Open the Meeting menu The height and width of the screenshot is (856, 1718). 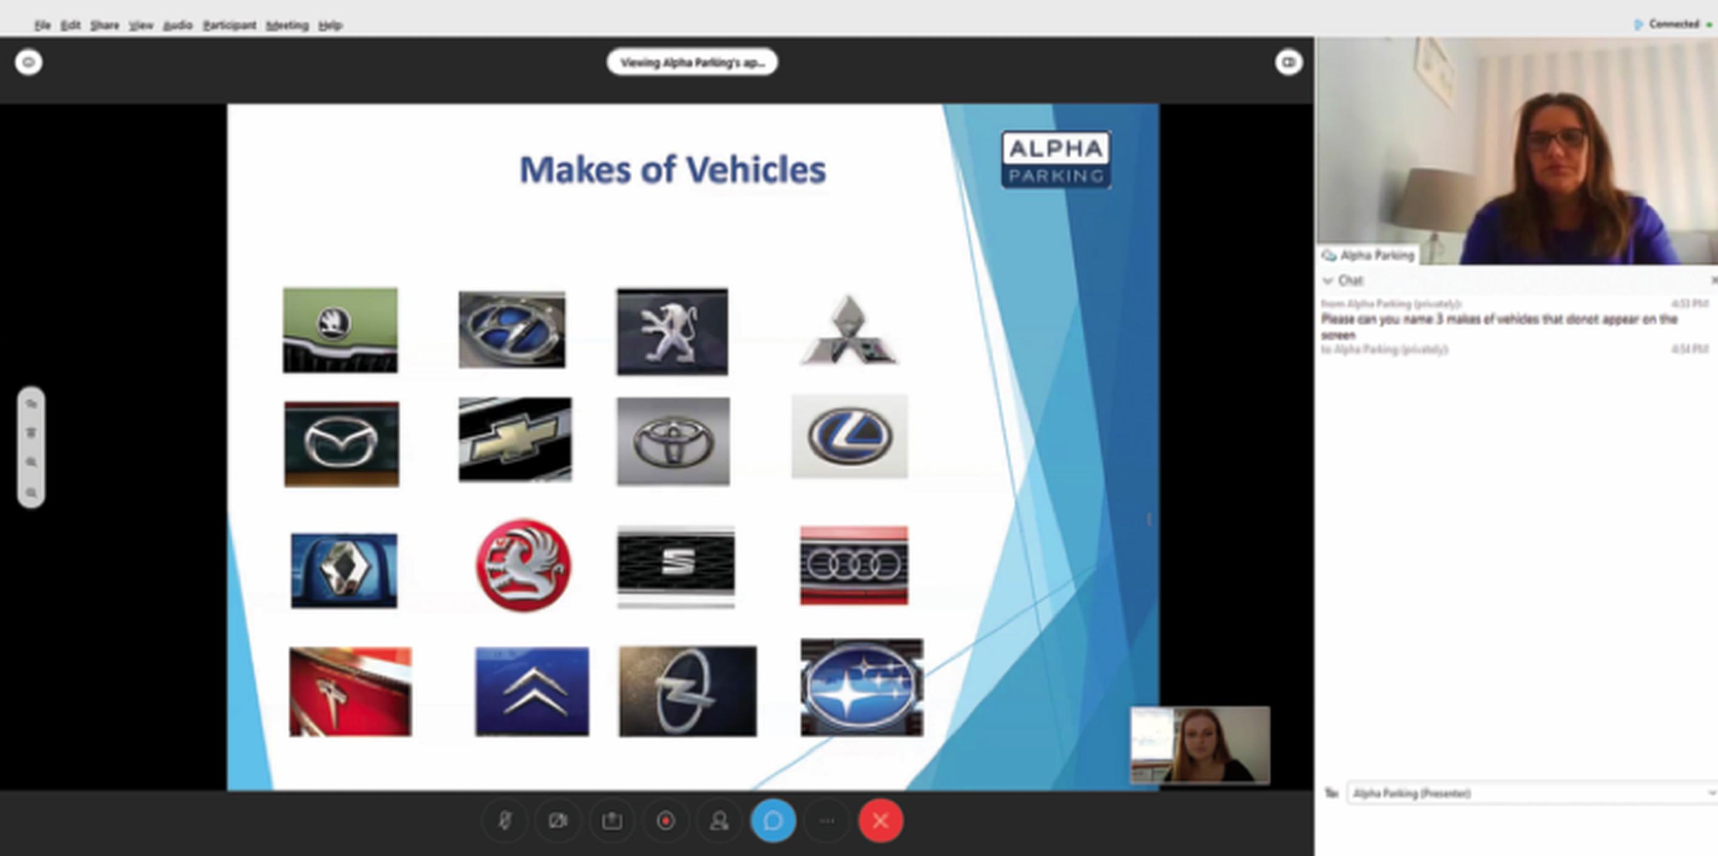(287, 25)
